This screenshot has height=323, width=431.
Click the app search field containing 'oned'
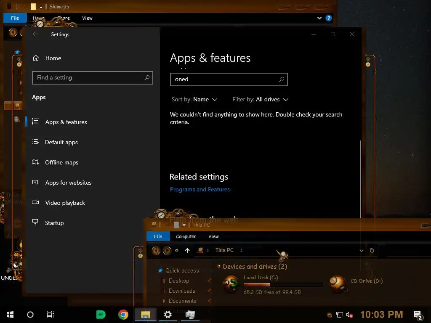click(x=229, y=79)
